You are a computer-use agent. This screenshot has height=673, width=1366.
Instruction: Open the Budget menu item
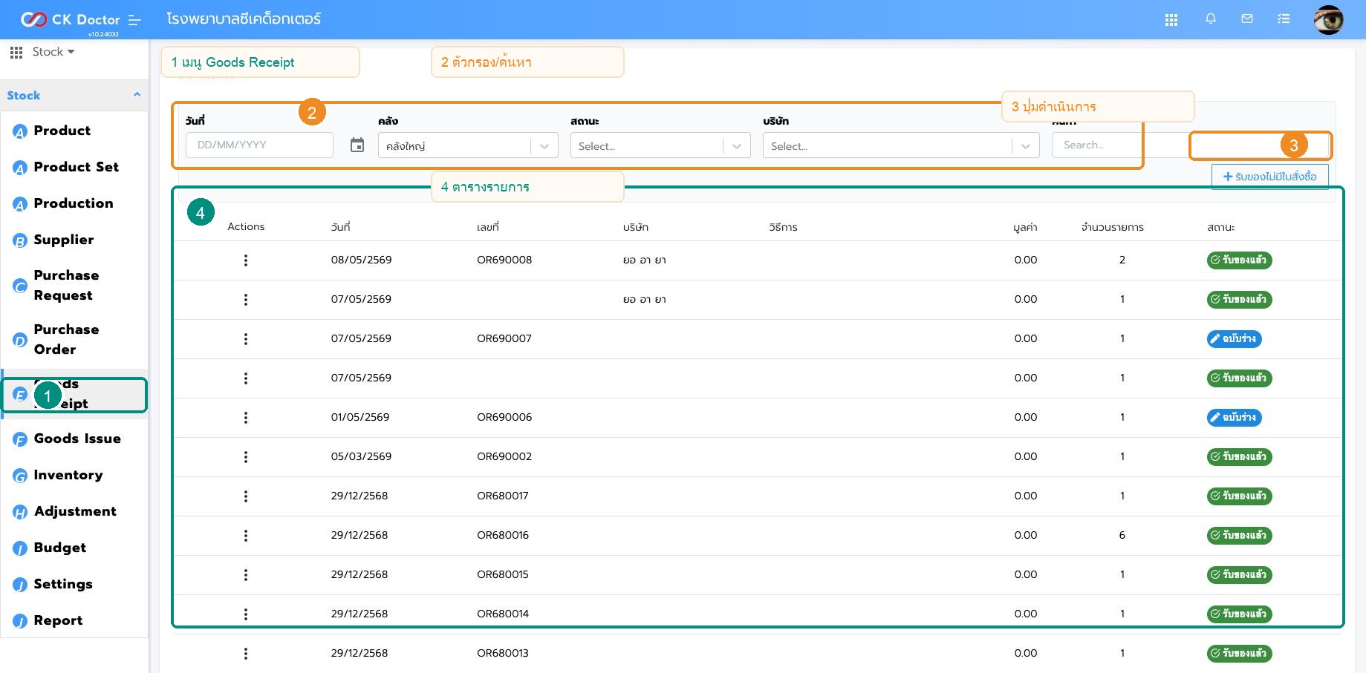click(60, 548)
